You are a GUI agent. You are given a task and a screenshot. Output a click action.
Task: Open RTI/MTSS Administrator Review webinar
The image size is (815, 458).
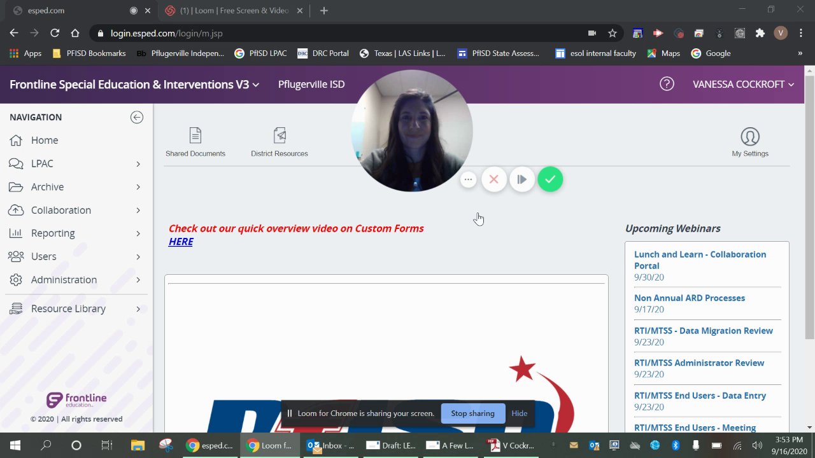point(699,363)
